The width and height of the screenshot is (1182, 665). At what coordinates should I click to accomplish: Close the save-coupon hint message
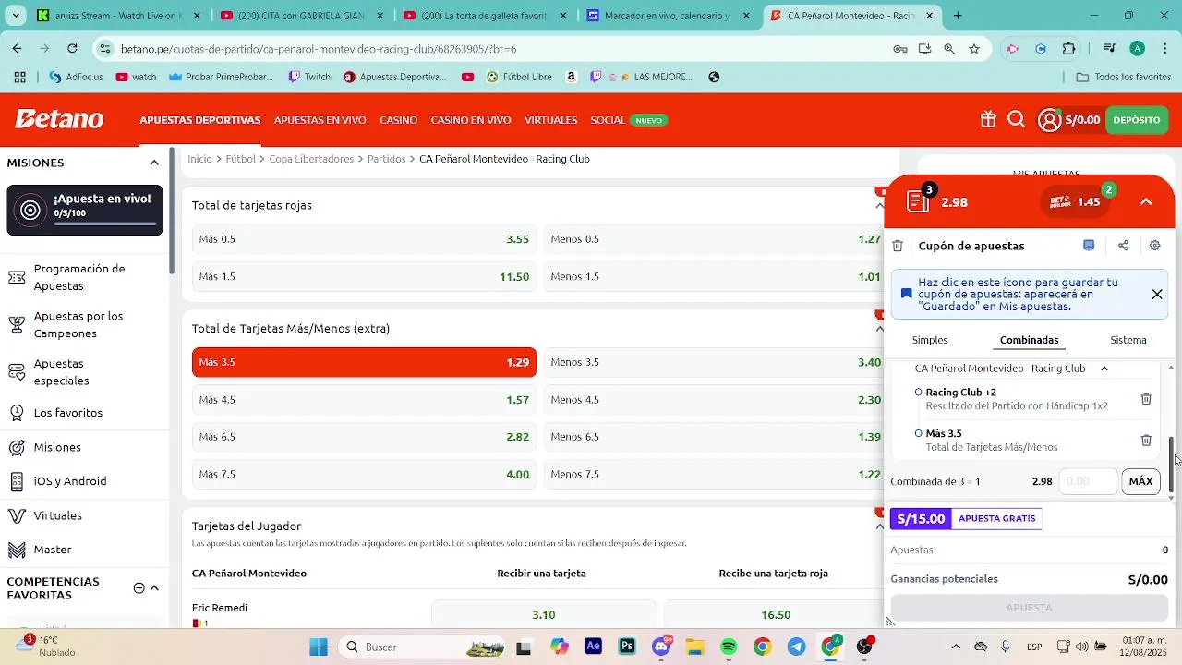click(x=1157, y=295)
